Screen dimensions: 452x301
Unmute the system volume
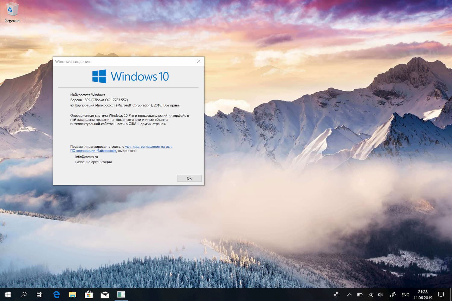pyautogui.click(x=381, y=294)
